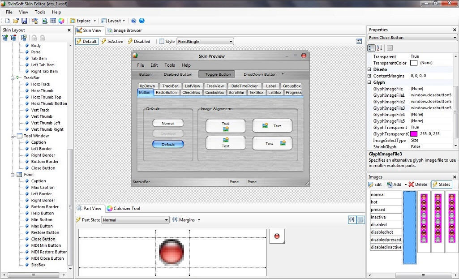The width and height of the screenshot is (459, 279).
Task: Open the Part State Normal dropdown
Action: click(x=135, y=220)
